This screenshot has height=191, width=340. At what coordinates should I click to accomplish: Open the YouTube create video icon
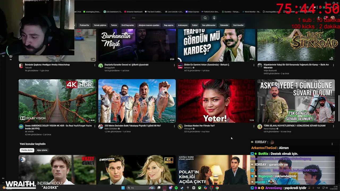(x=318, y=18)
